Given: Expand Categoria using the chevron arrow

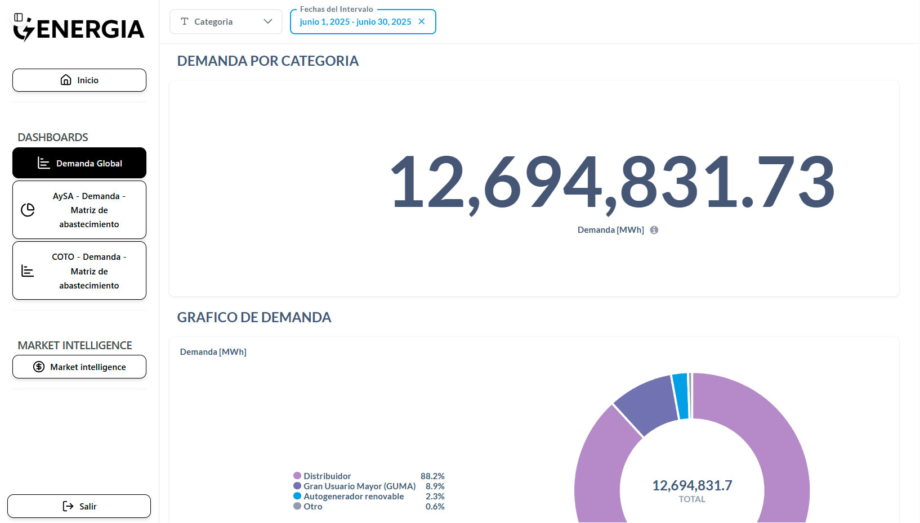Looking at the screenshot, I should coord(268,21).
